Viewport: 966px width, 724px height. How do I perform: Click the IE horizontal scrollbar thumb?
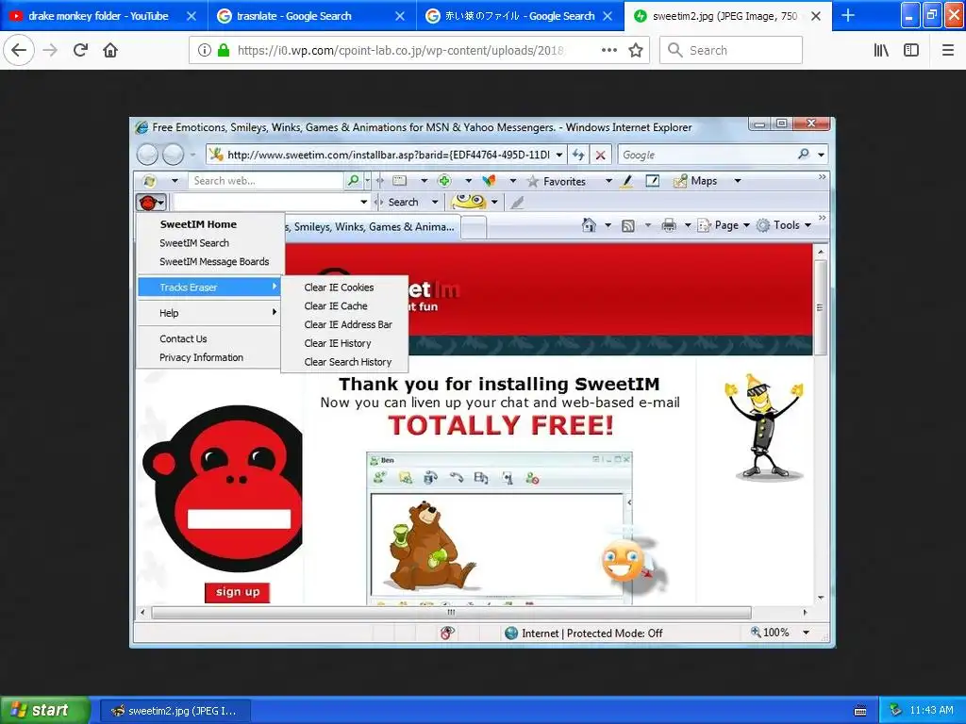[451, 612]
